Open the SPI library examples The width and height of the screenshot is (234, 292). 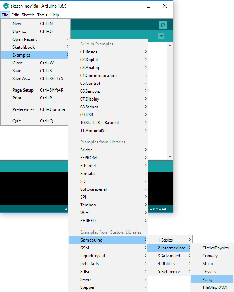point(108,197)
